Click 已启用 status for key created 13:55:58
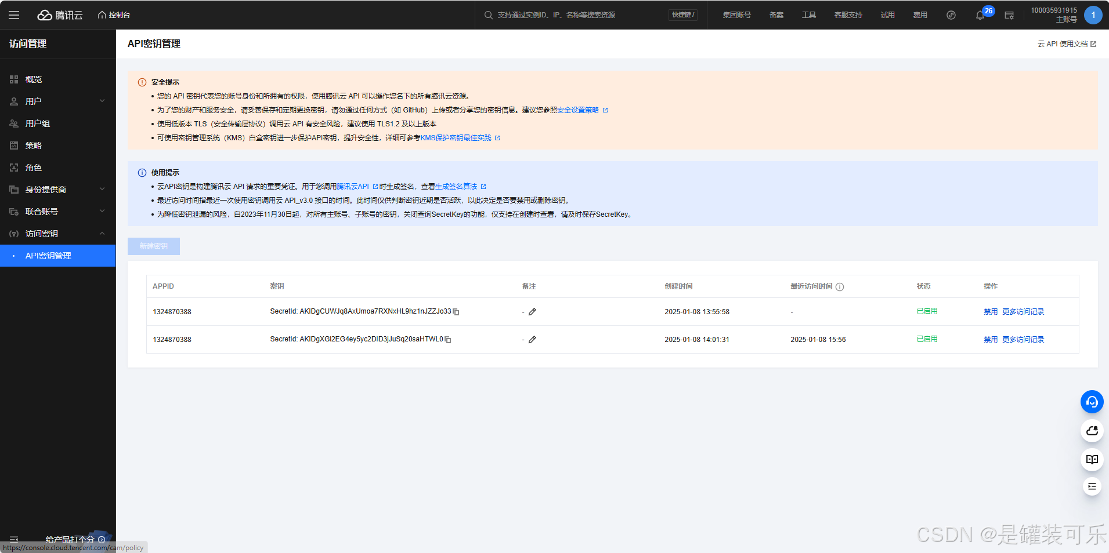The height and width of the screenshot is (553, 1109). click(927, 311)
